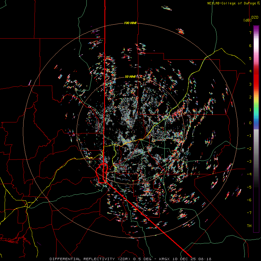Click the 5 dB label on the legend
The image size is (261, 261).
pyautogui.click(x=250, y=58)
